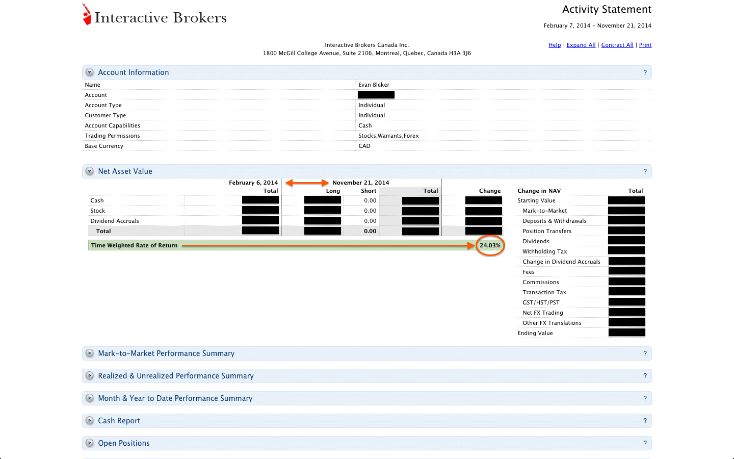Screen dimensions: 734x459
Task: Click the Expand All link
Action: pyautogui.click(x=581, y=45)
